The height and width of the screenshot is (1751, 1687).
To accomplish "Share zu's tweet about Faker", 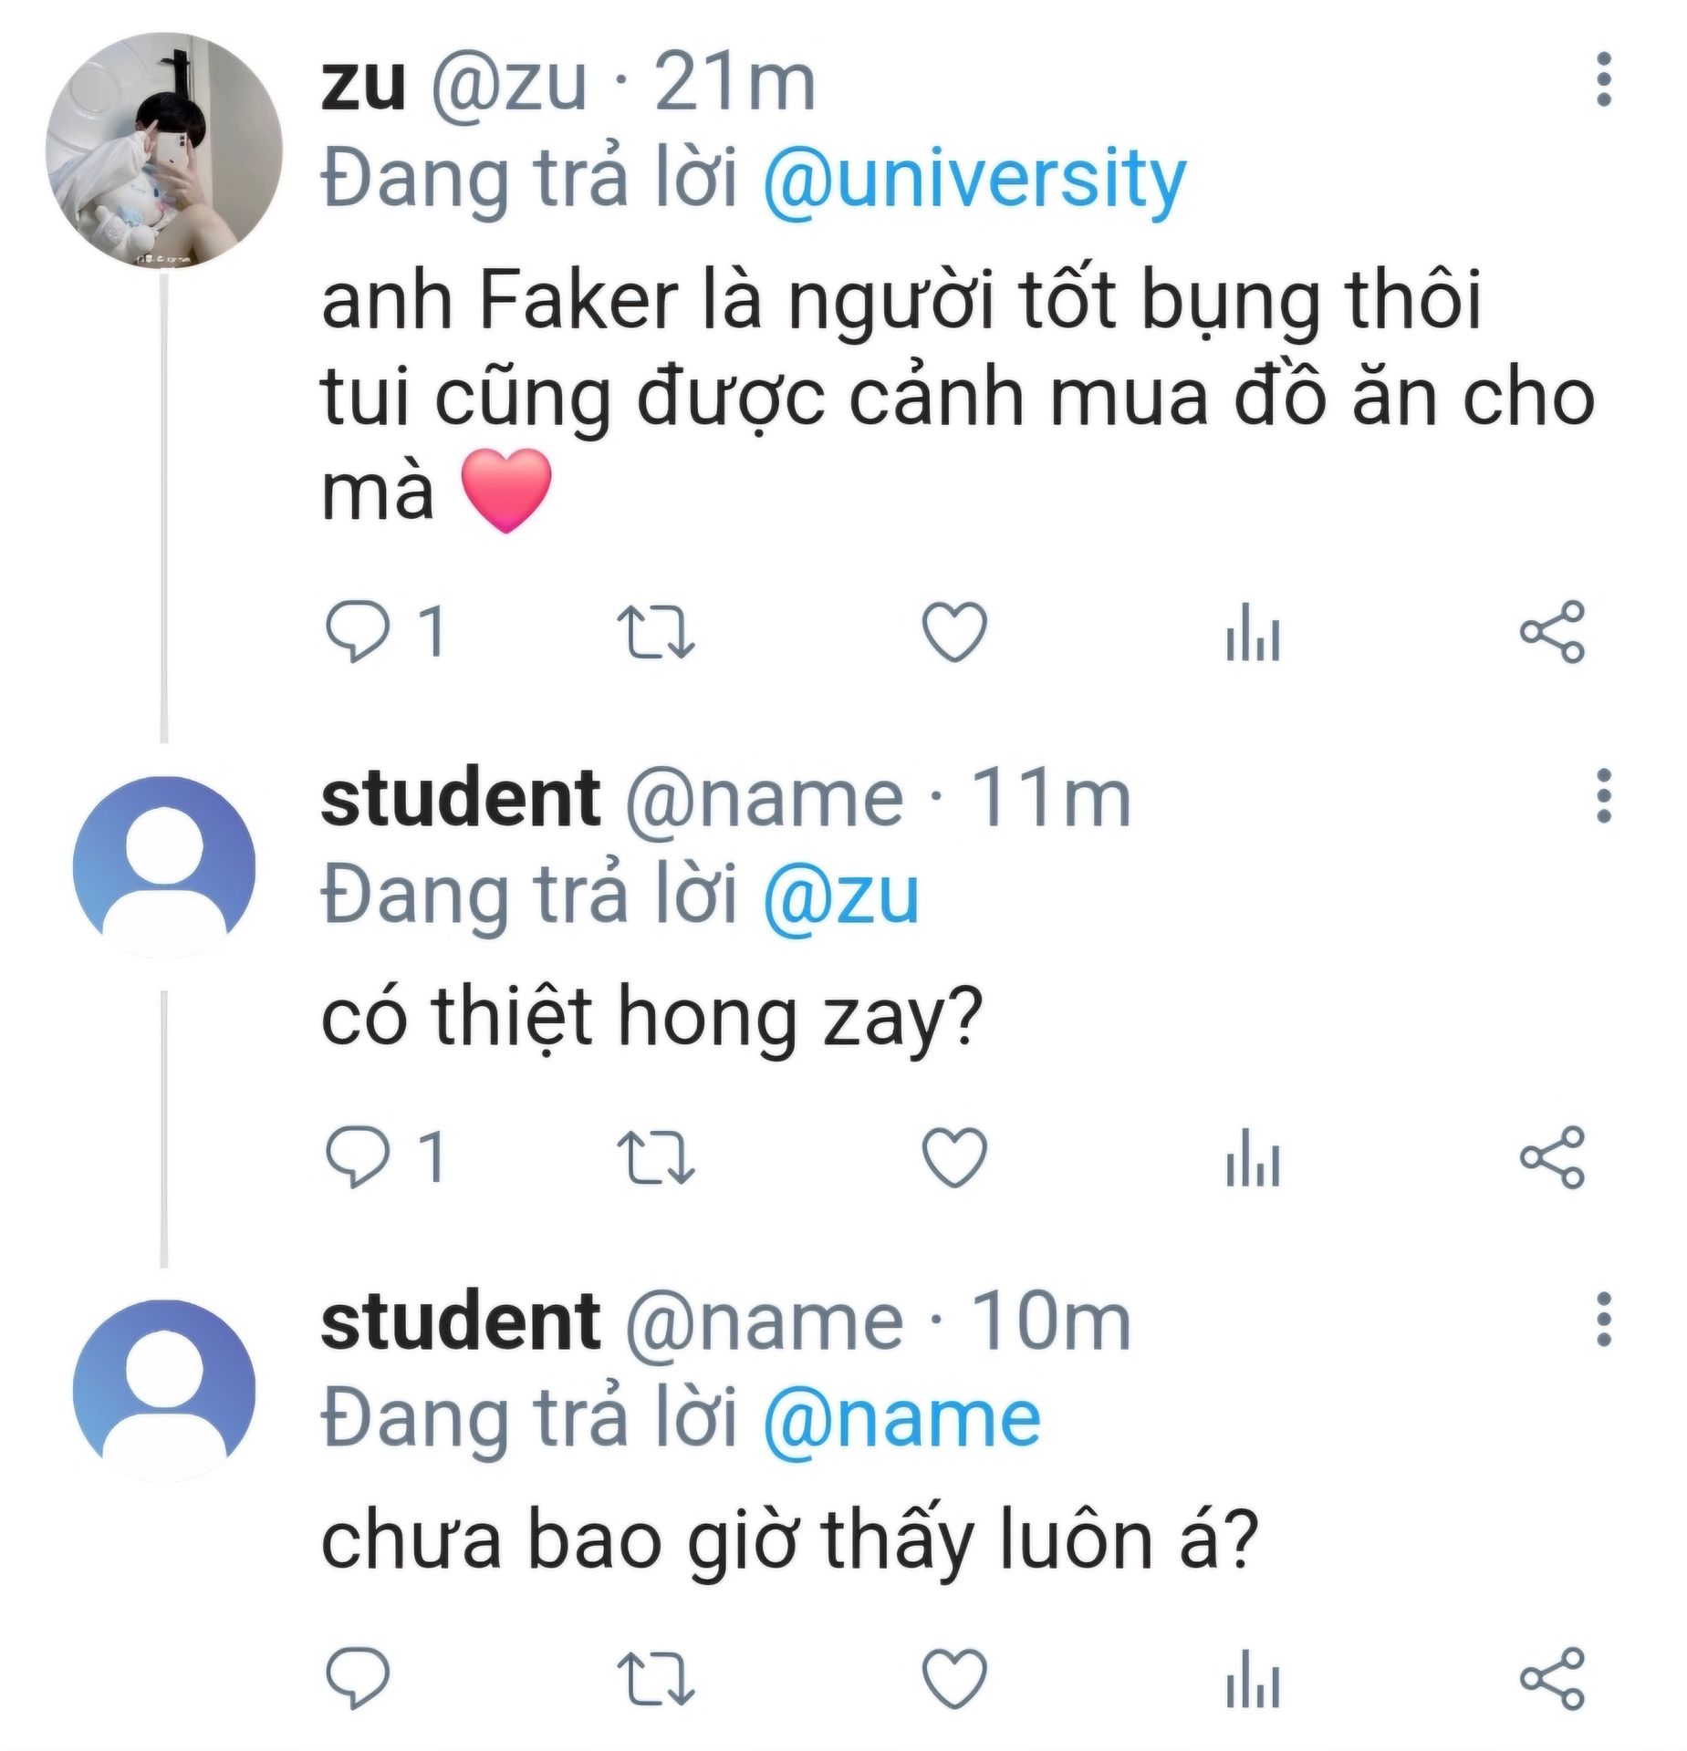I will click(x=1552, y=631).
